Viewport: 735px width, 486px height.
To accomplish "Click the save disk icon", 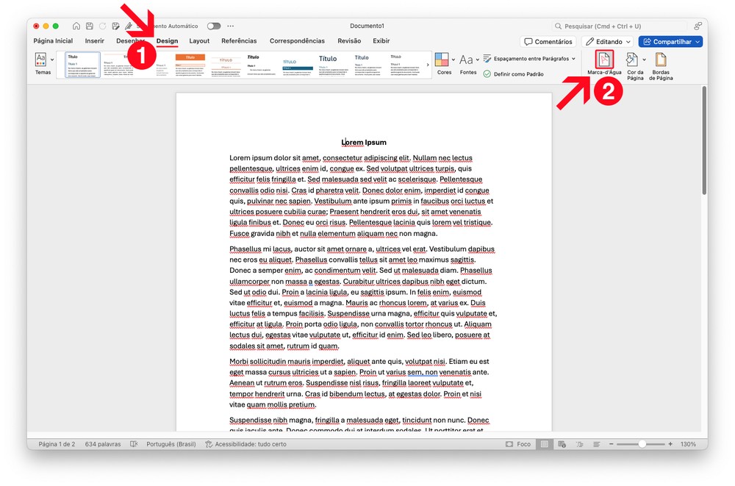I will 89,26.
